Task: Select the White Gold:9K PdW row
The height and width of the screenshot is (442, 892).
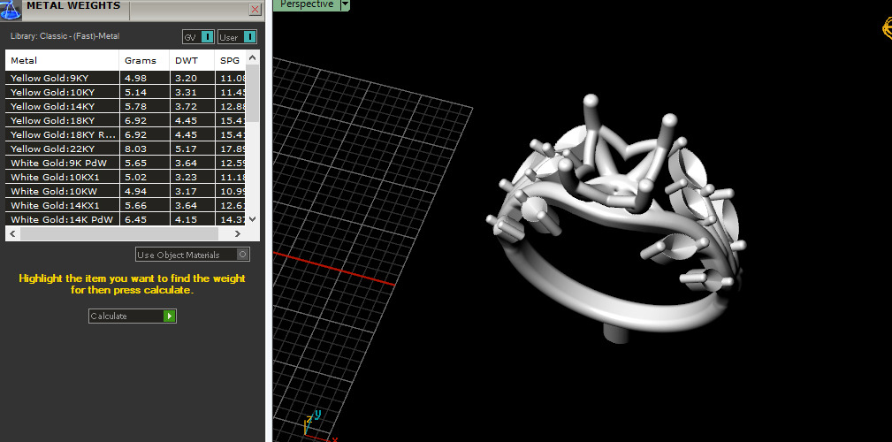Action: click(x=126, y=164)
